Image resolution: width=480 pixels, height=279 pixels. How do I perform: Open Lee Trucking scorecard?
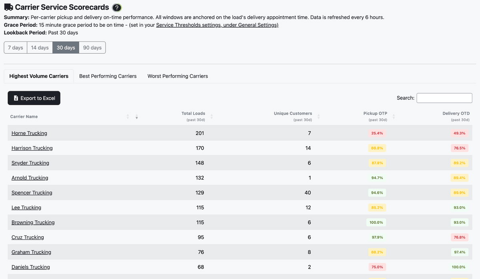click(x=26, y=207)
